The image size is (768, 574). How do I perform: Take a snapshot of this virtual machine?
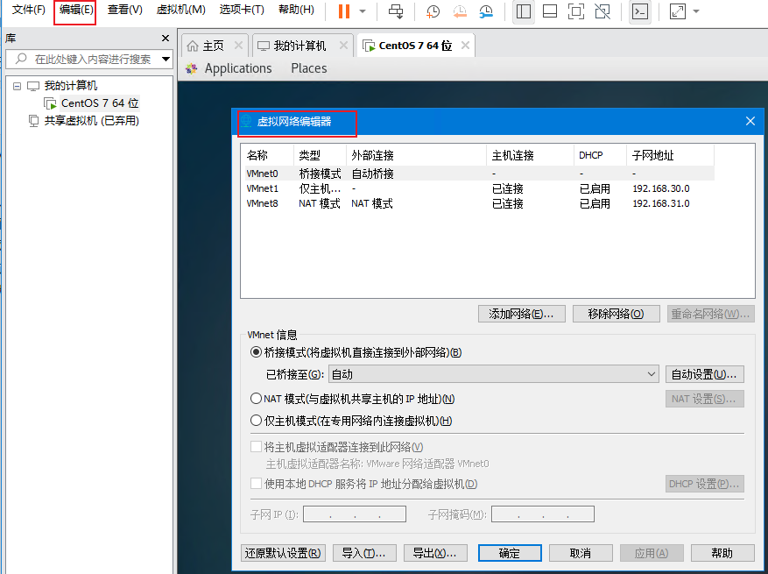coord(433,11)
